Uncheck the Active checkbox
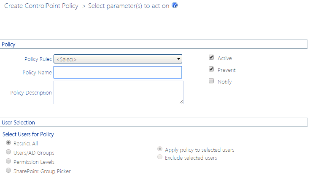Image resolution: width=310 pixels, height=179 pixels. pos(211,58)
